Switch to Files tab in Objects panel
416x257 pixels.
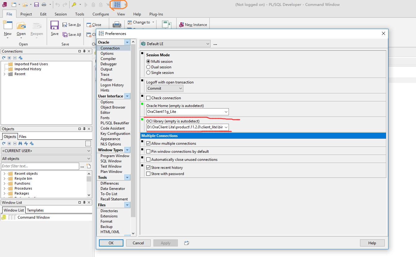point(23,137)
